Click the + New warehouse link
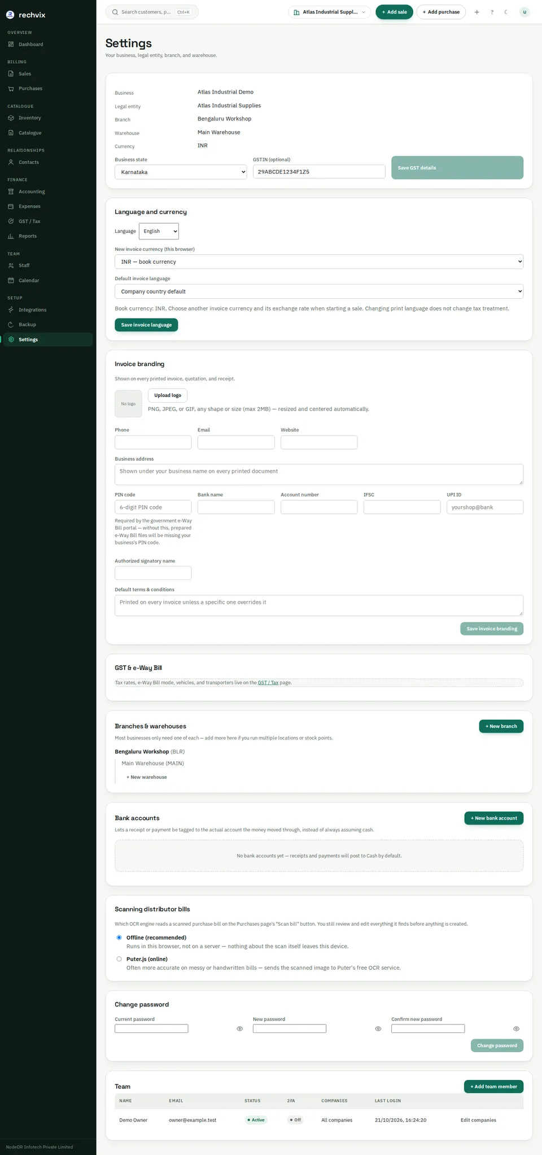Screen dimensions: 542x1155 pos(147,777)
